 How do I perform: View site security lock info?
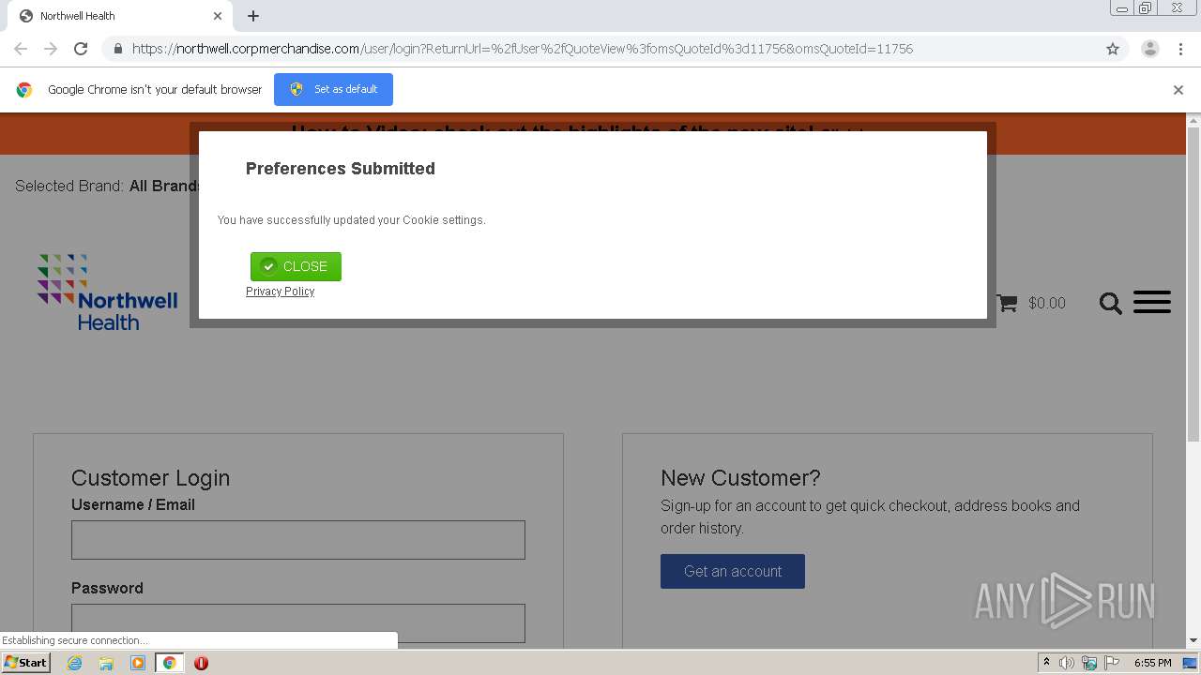117,49
